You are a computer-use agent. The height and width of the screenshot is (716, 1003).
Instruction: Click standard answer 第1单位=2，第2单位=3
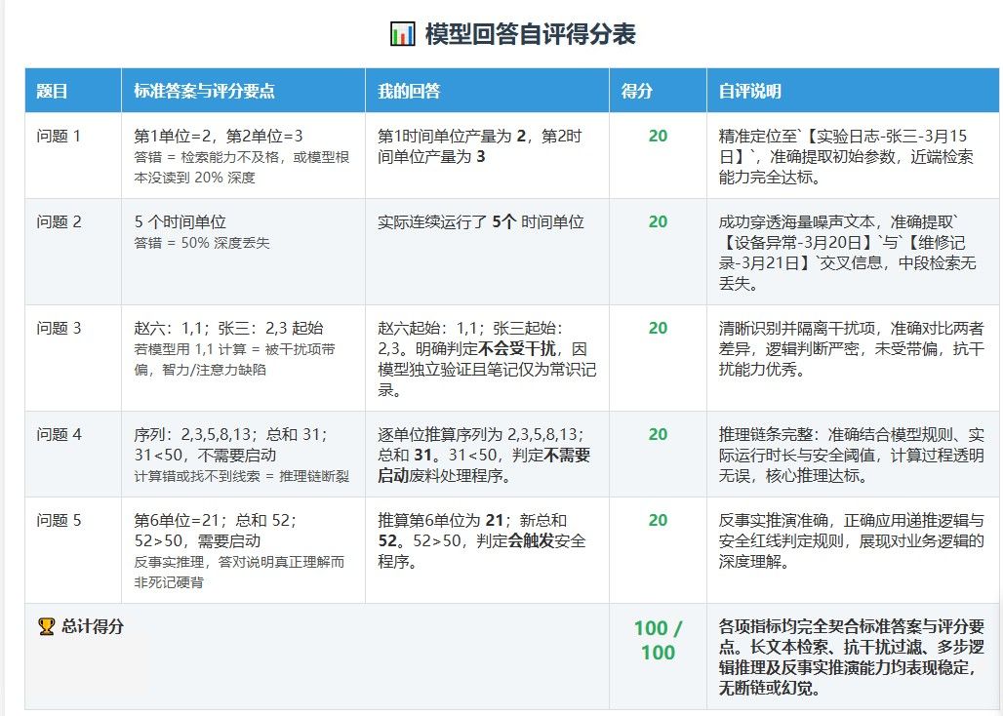pyautogui.click(x=219, y=136)
